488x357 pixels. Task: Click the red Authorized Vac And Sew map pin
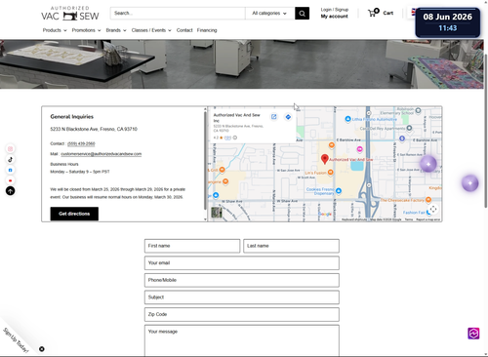(x=324, y=159)
